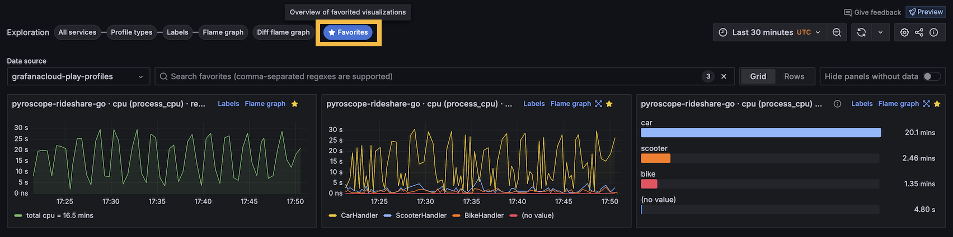Click the share link icon
The image size is (953, 237).
coord(919,32)
